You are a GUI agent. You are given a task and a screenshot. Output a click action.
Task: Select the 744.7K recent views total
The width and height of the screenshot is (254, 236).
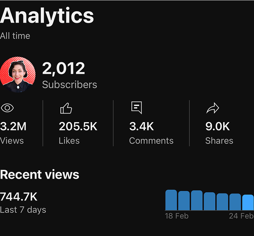(x=19, y=197)
